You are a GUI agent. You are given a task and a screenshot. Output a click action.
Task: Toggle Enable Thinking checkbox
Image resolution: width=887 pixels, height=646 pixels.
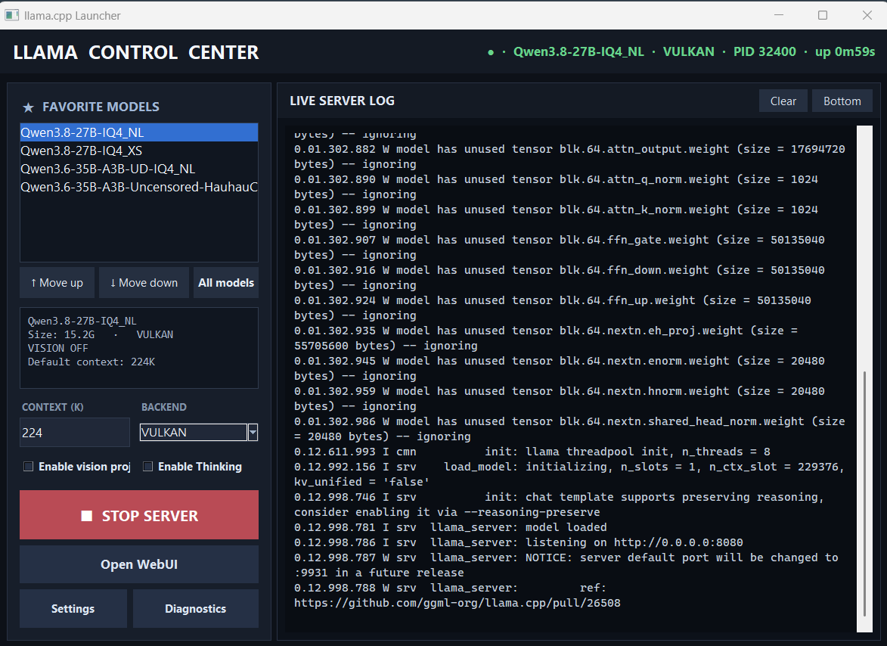click(x=147, y=467)
